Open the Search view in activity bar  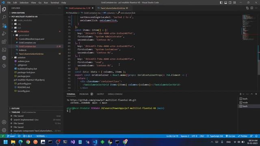[x=4, y=17]
